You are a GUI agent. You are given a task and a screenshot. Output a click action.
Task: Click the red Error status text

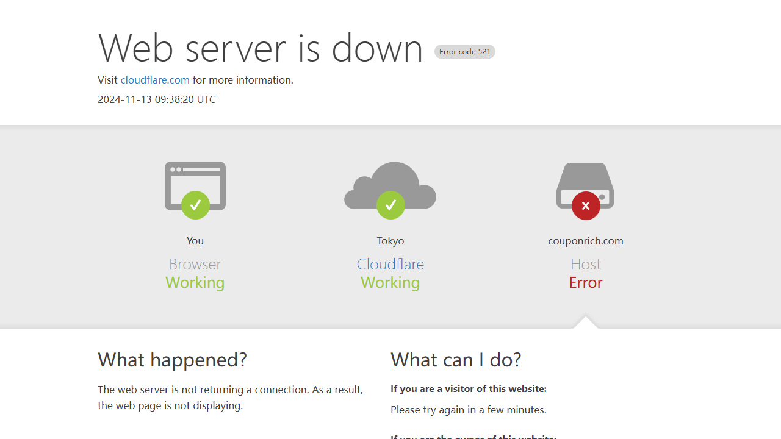coord(586,282)
